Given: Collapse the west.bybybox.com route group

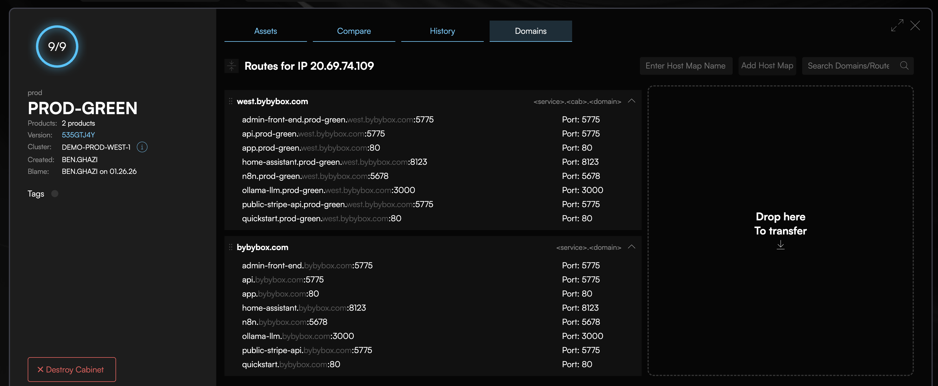Looking at the screenshot, I should coord(631,101).
